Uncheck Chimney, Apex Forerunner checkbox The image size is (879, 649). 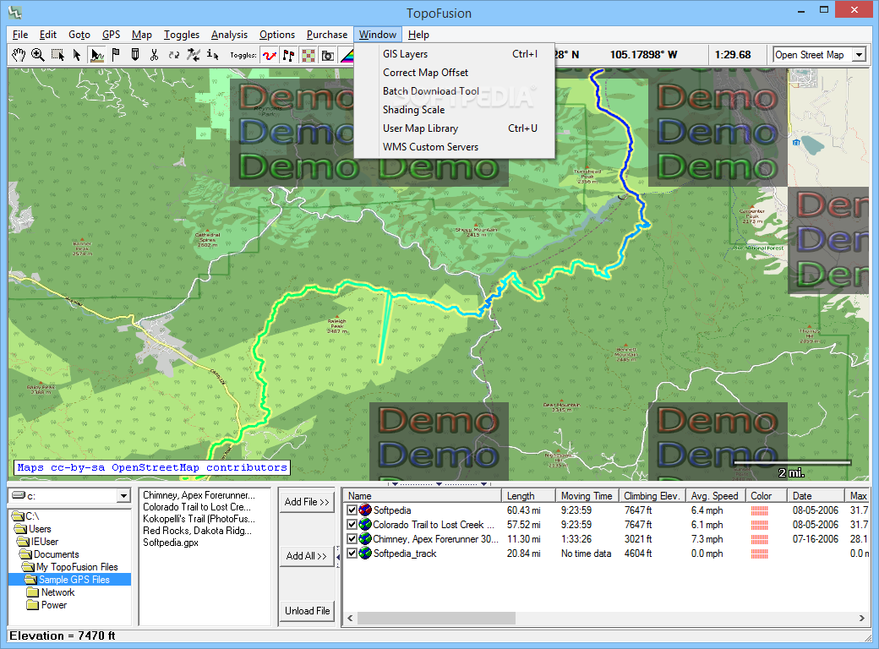click(352, 538)
